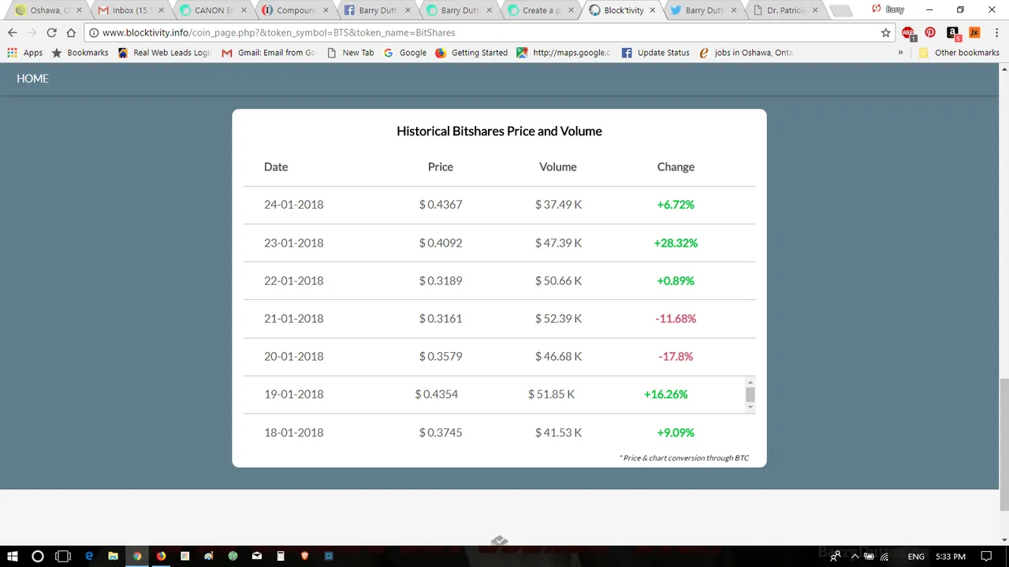Switch to Firefox on the taskbar
The width and height of the screenshot is (1009, 567).
point(161,556)
